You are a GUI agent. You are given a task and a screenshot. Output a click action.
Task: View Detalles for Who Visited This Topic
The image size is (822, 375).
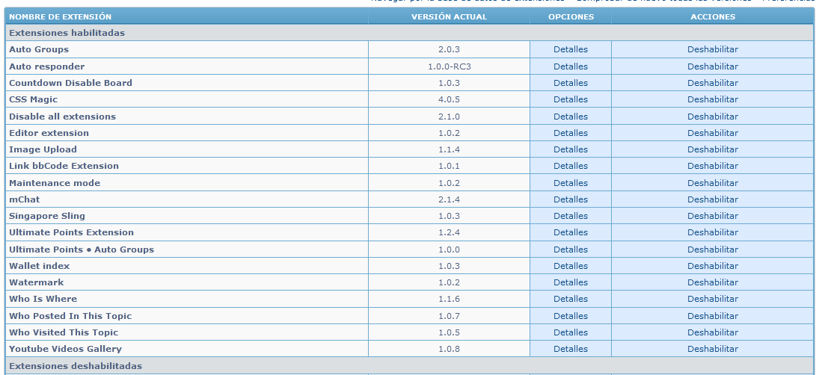click(571, 332)
